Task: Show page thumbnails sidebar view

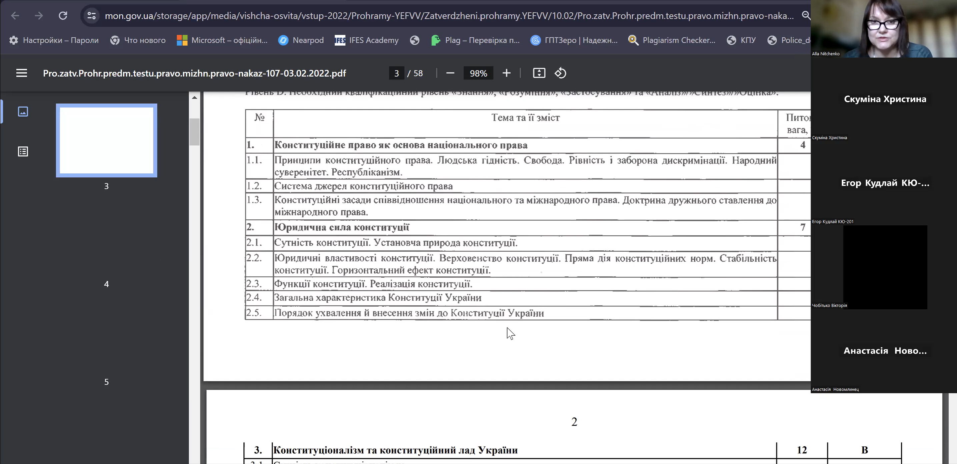Action: tap(23, 111)
